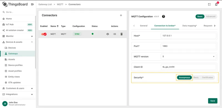The height and width of the screenshot is (108, 222).
Task: Click the Client ID input field
Action: coord(188,67)
